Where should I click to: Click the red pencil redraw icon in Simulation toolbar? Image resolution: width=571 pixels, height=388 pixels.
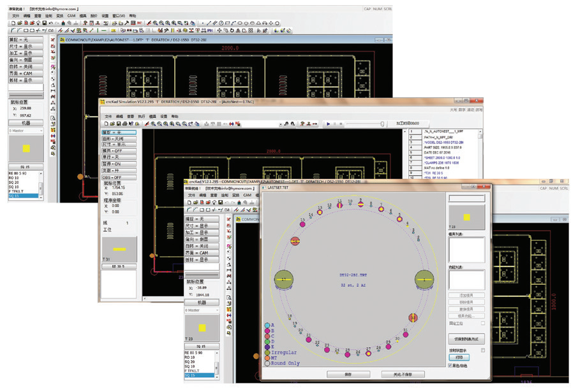[x=147, y=124]
